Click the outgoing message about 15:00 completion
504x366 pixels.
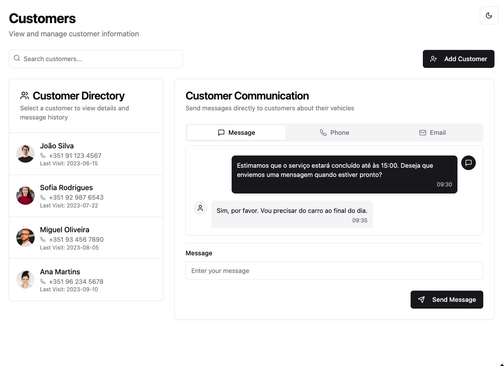click(x=344, y=175)
